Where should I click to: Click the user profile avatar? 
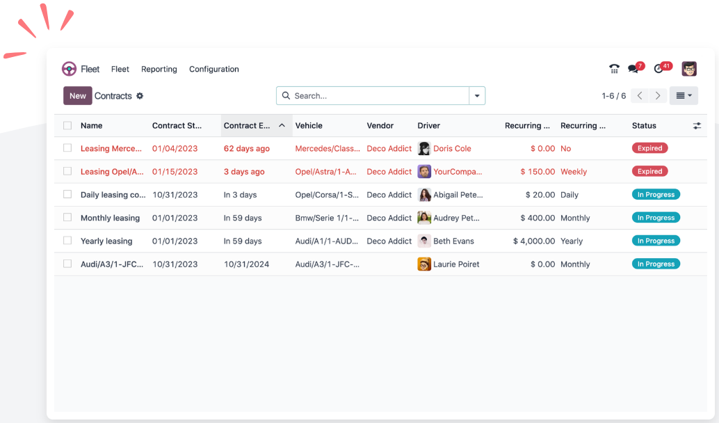pos(689,69)
